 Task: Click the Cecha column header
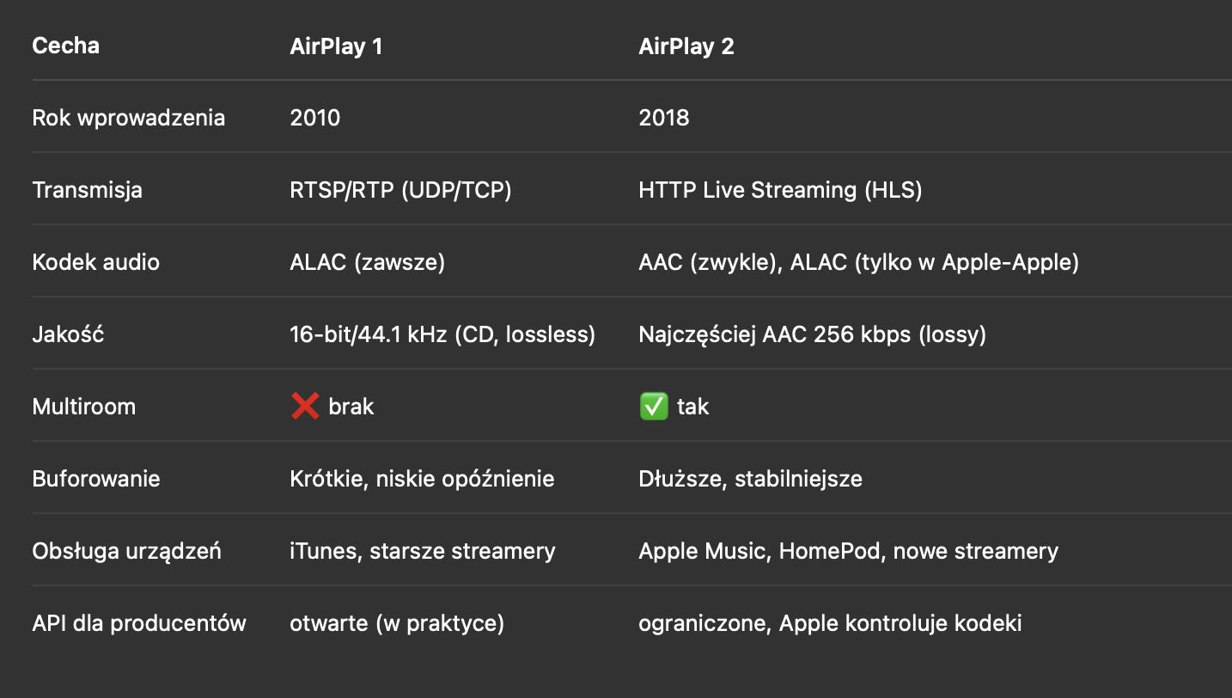point(66,46)
